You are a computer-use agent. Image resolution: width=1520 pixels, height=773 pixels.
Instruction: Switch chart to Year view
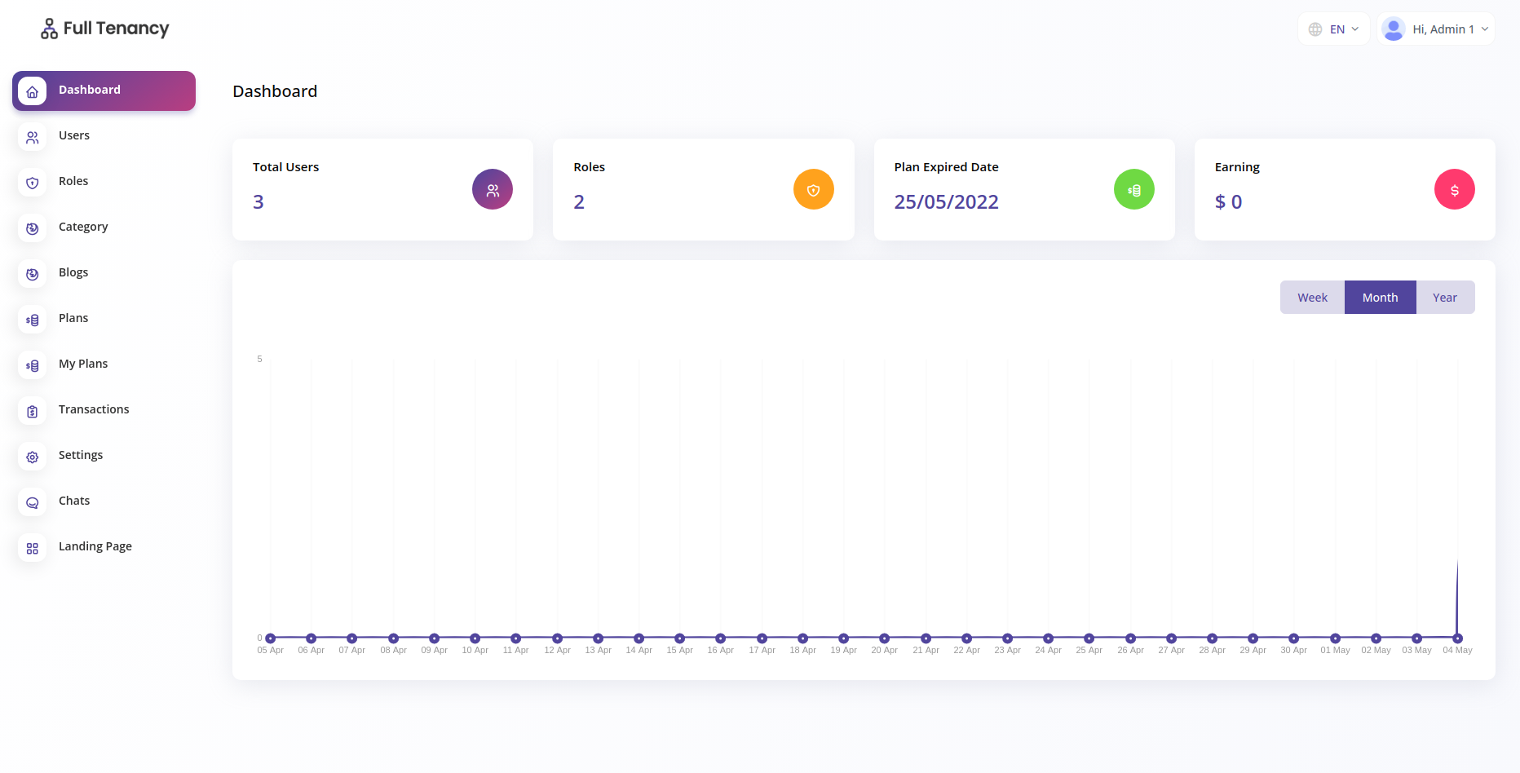1444,298
